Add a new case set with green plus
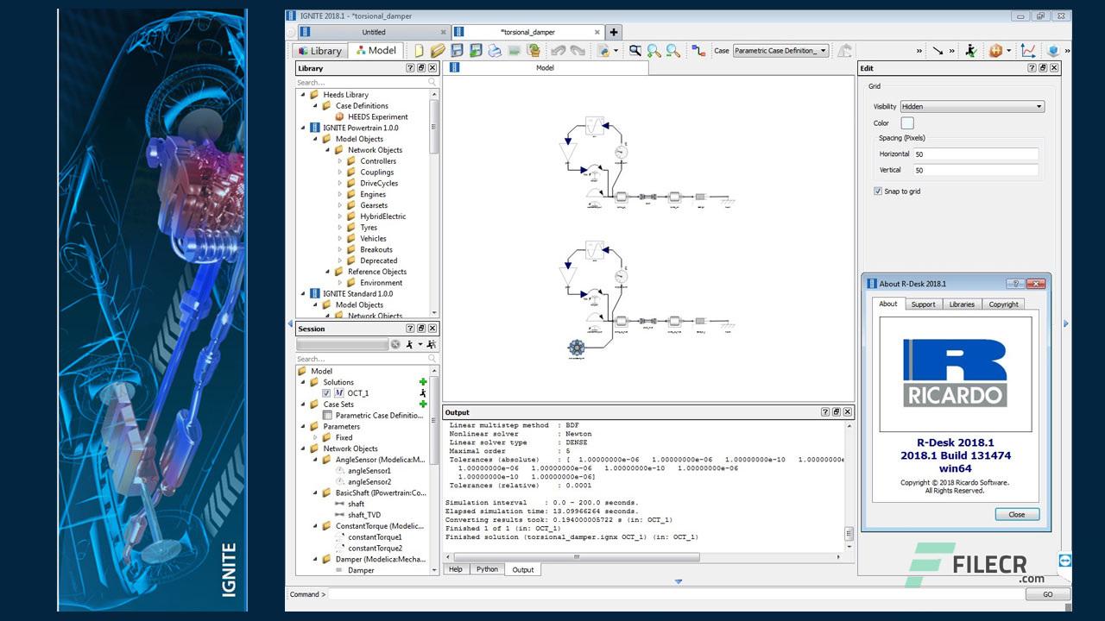Image resolution: width=1105 pixels, height=621 pixels. [x=423, y=404]
